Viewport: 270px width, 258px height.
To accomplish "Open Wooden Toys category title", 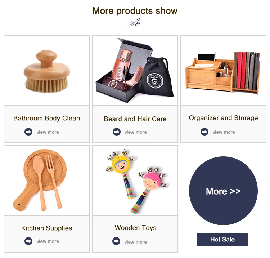I will [135, 228].
